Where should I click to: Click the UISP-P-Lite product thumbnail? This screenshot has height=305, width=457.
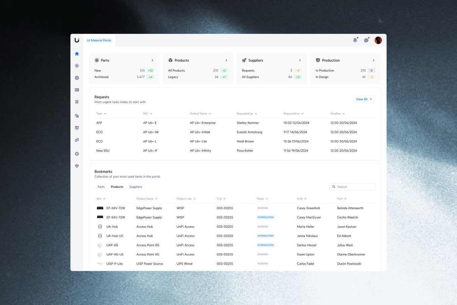point(100,264)
